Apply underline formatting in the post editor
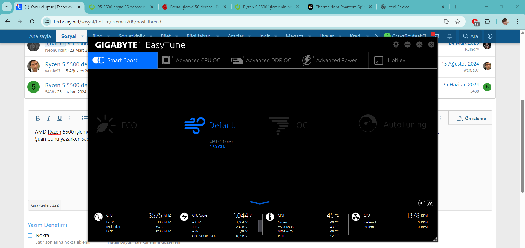 (59, 118)
